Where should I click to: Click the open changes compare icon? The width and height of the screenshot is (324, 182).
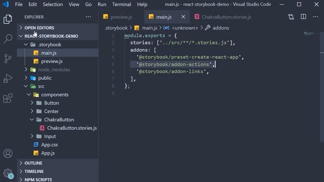tap(291, 17)
